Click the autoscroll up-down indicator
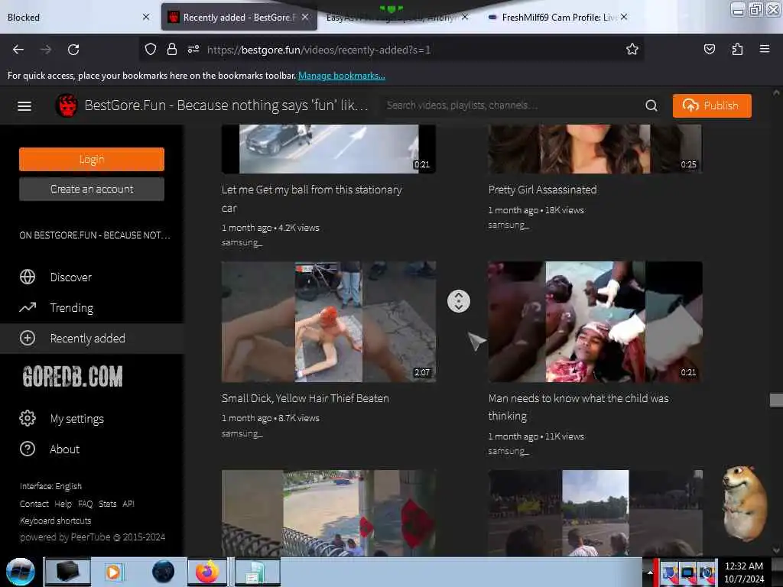 pyautogui.click(x=459, y=301)
